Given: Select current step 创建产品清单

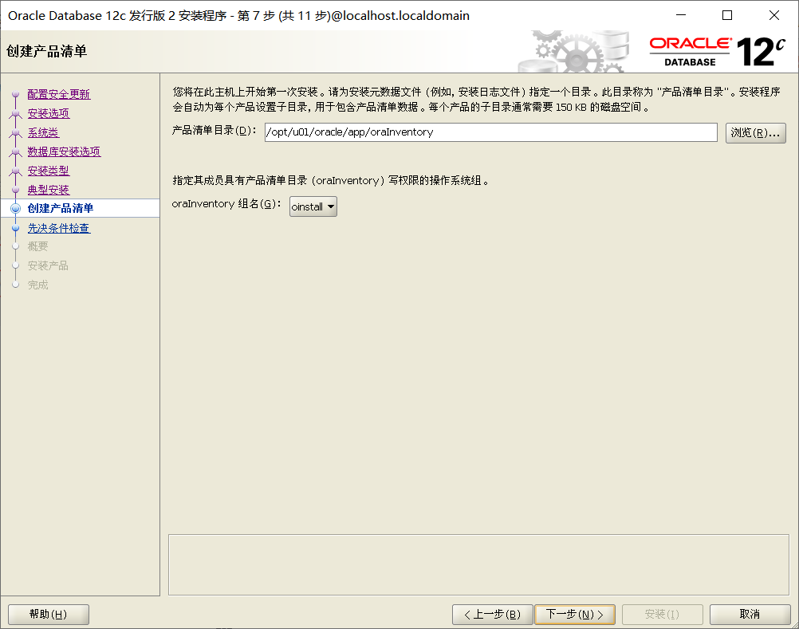Looking at the screenshot, I should [61, 208].
